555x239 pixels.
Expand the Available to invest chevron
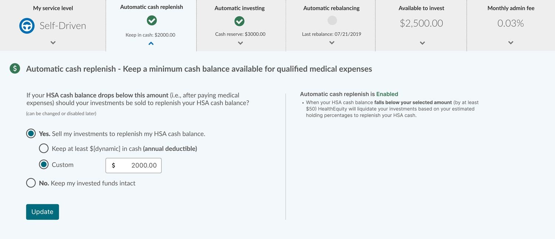point(422,43)
